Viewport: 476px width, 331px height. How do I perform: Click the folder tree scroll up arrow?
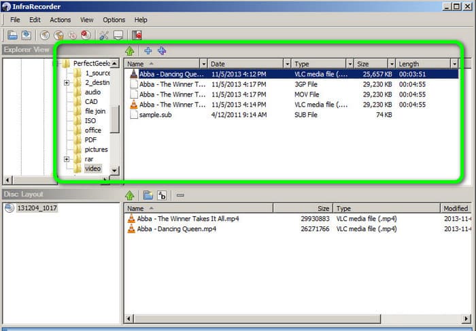point(114,63)
